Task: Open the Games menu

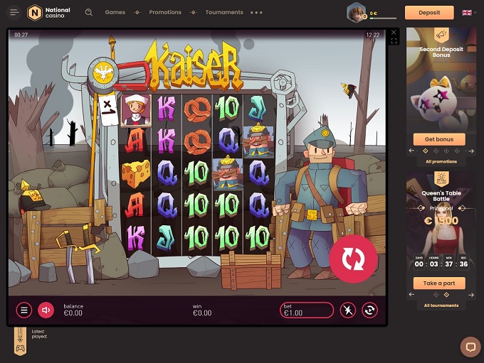Action: click(115, 12)
